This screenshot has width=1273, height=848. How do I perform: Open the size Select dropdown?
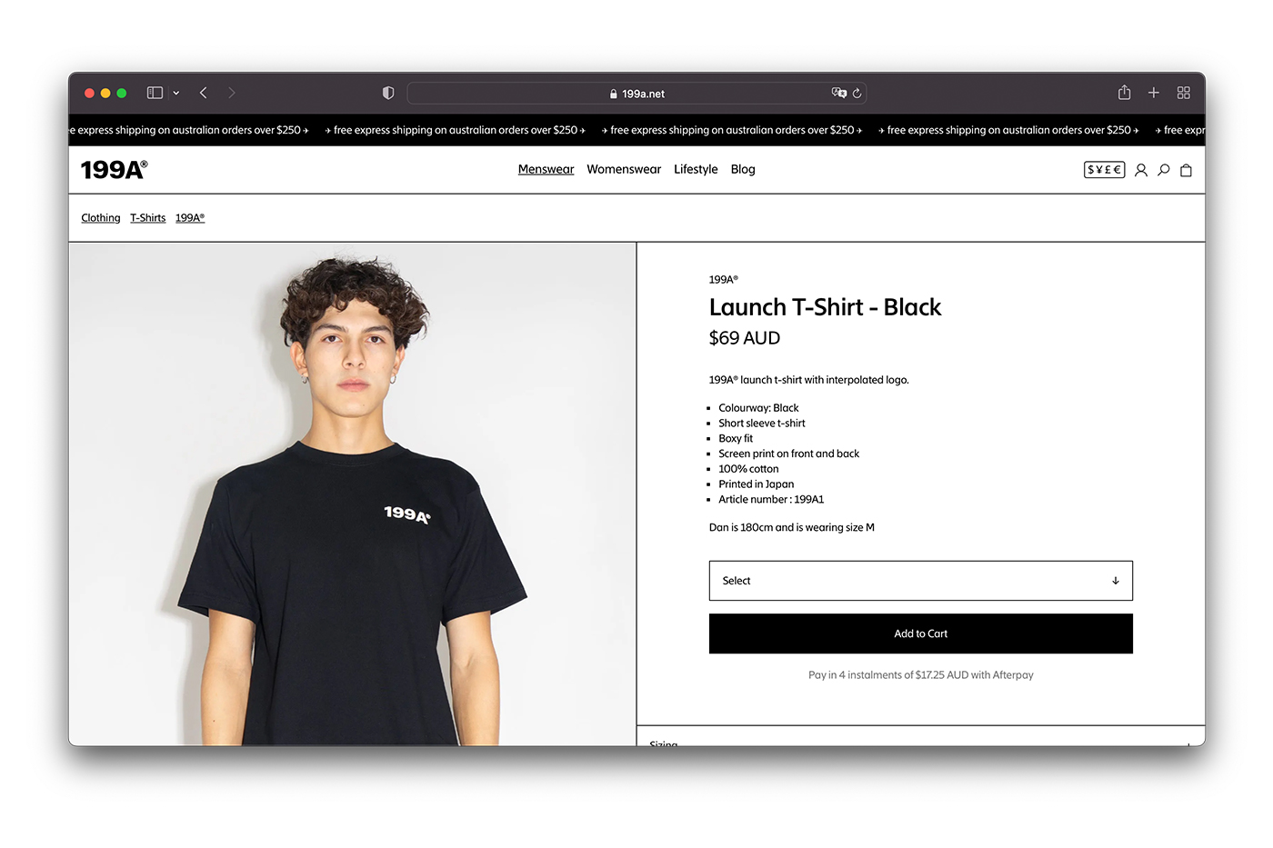921,581
